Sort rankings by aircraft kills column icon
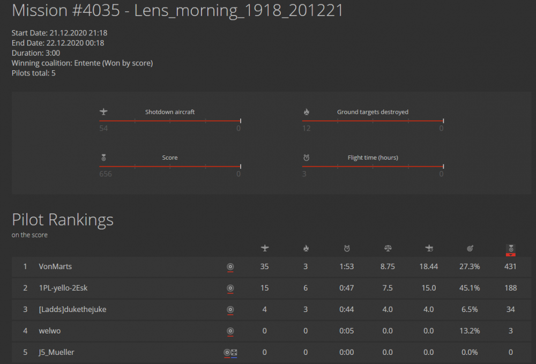Image resolution: width=536 pixels, height=364 pixels. [x=264, y=248]
